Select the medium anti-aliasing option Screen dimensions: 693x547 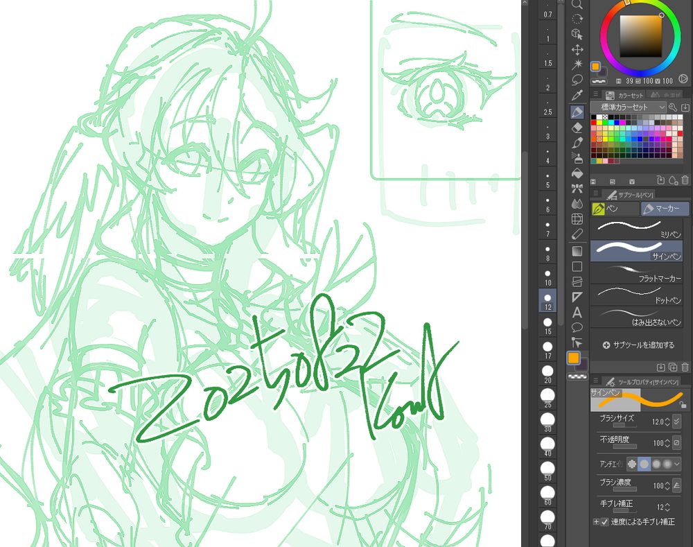tap(656, 464)
